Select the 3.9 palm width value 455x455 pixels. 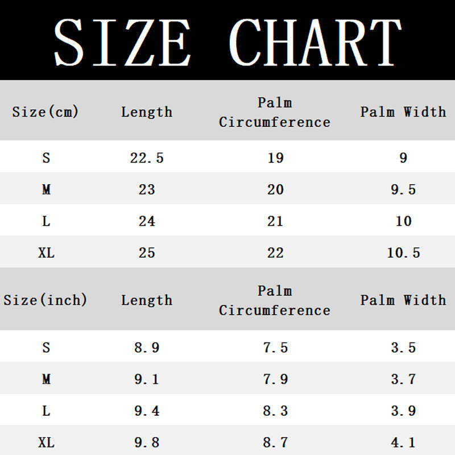403,410
